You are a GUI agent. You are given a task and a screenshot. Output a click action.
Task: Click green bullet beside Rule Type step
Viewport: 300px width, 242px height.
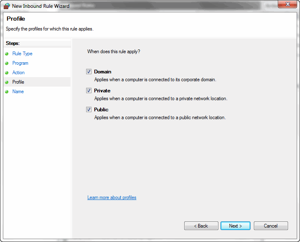(x=7, y=54)
